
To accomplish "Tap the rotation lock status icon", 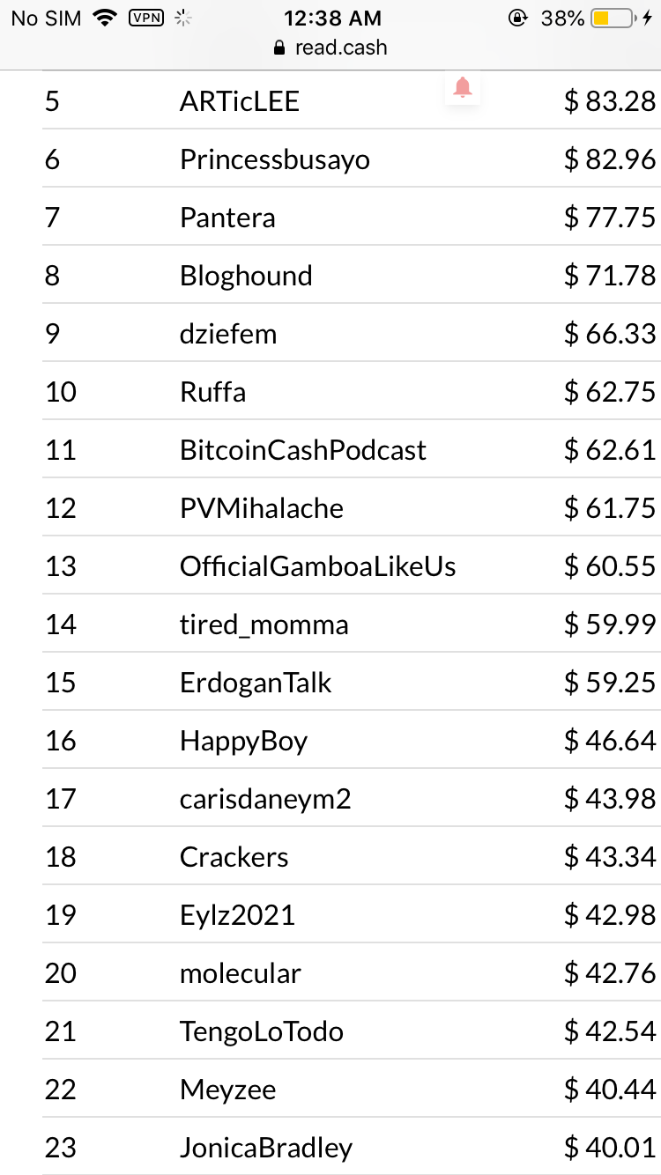I will [518, 18].
